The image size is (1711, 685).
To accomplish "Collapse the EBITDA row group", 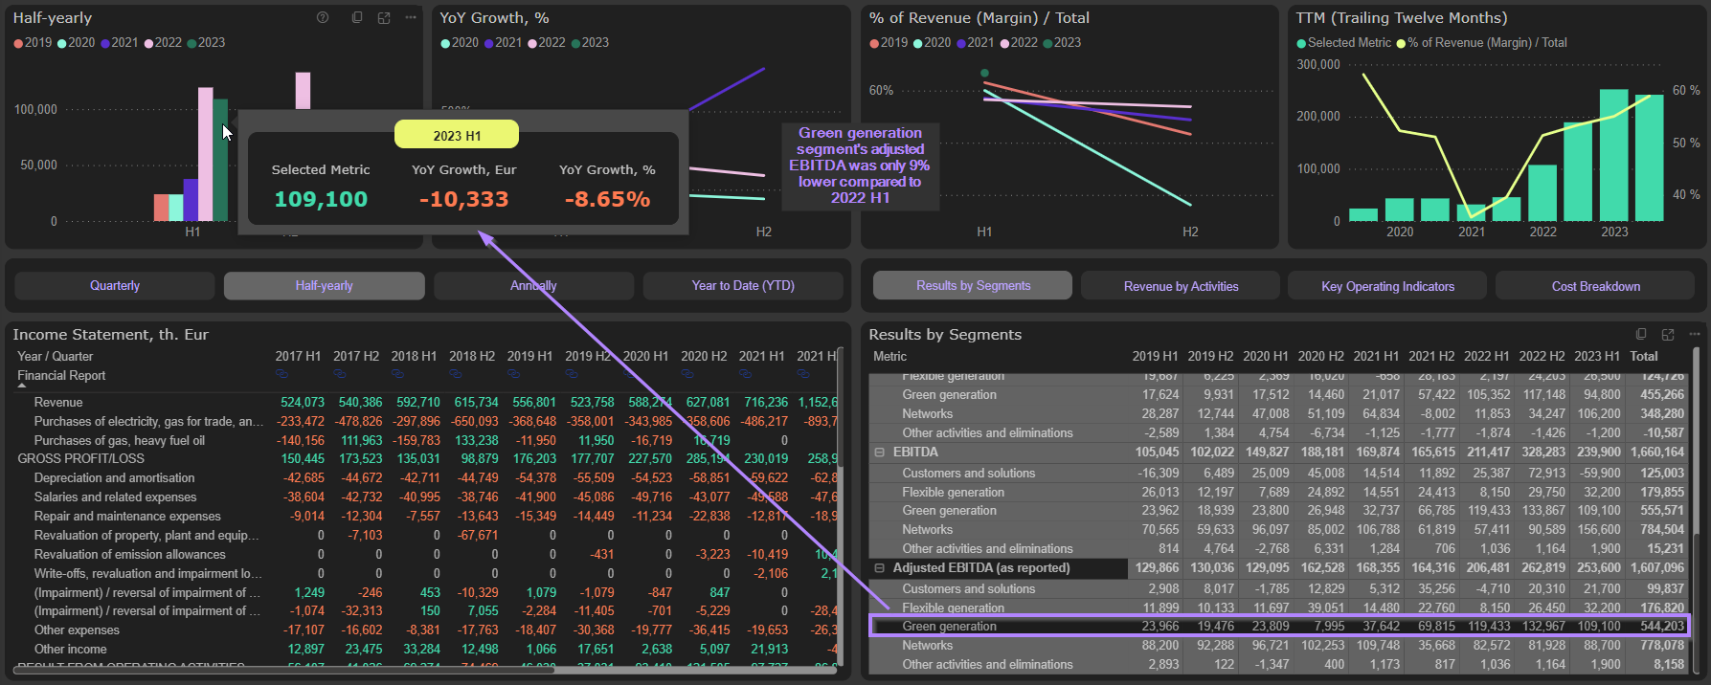I will point(879,453).
